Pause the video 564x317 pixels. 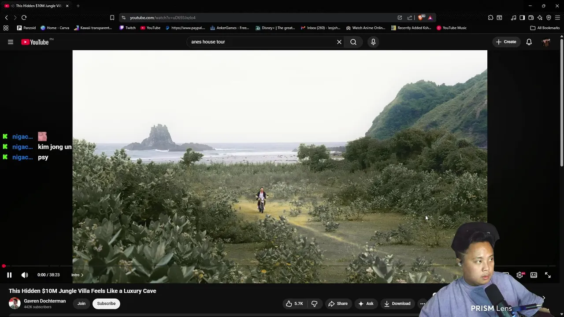[x=9, y=275]
